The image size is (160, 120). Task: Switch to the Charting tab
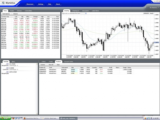[x=67, y=11]
